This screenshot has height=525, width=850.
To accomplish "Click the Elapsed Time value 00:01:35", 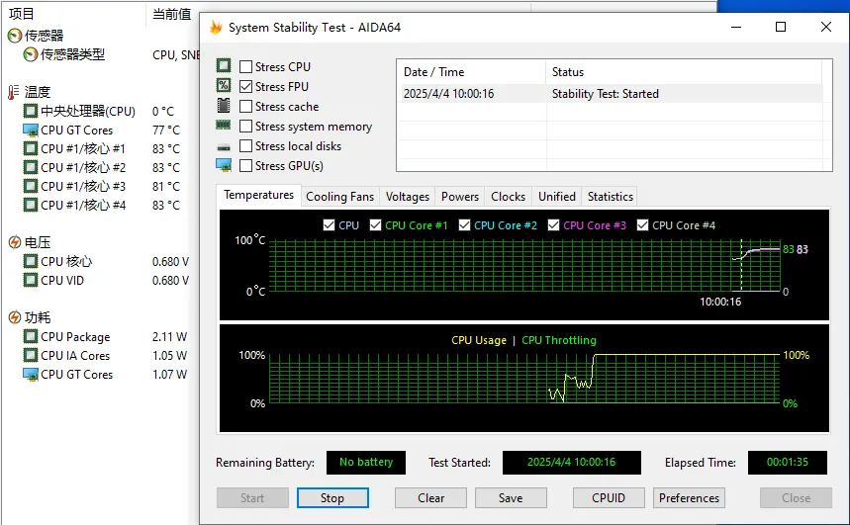I will [x=788, y=462].
